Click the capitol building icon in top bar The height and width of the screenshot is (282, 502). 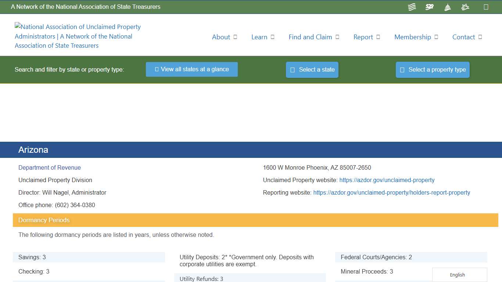[x=447, y=7]
